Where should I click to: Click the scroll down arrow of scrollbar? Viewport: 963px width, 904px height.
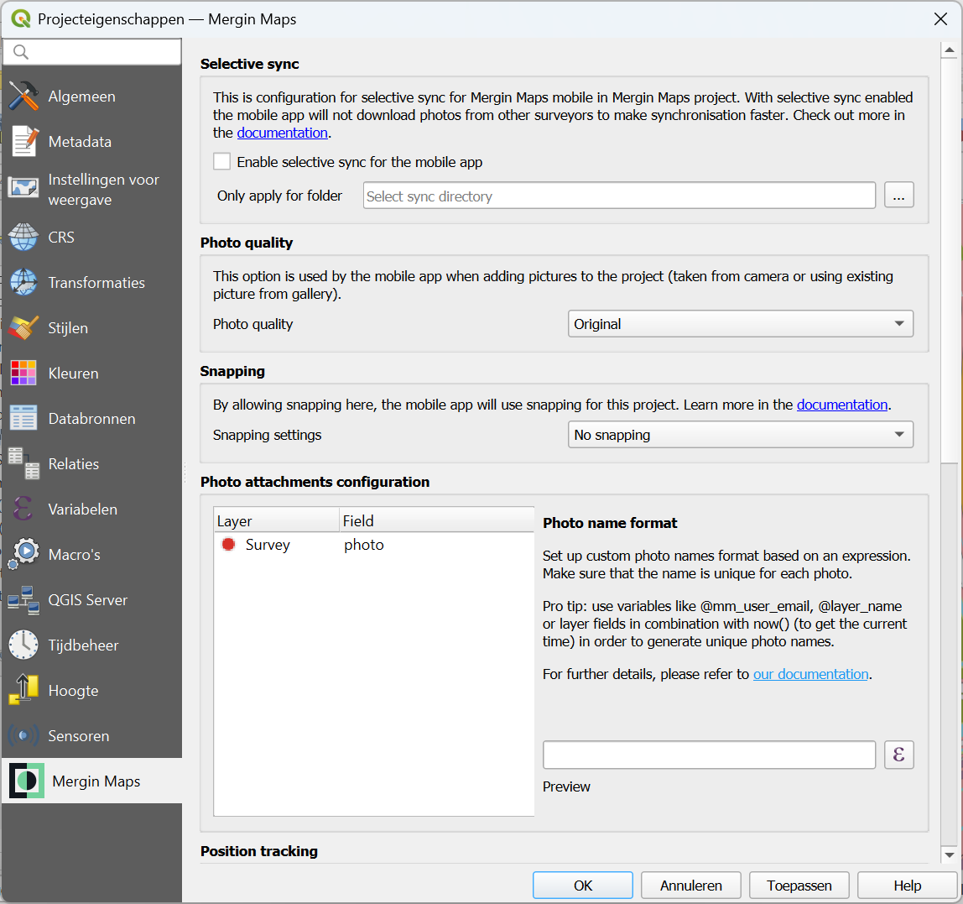[x=949, y=854]
